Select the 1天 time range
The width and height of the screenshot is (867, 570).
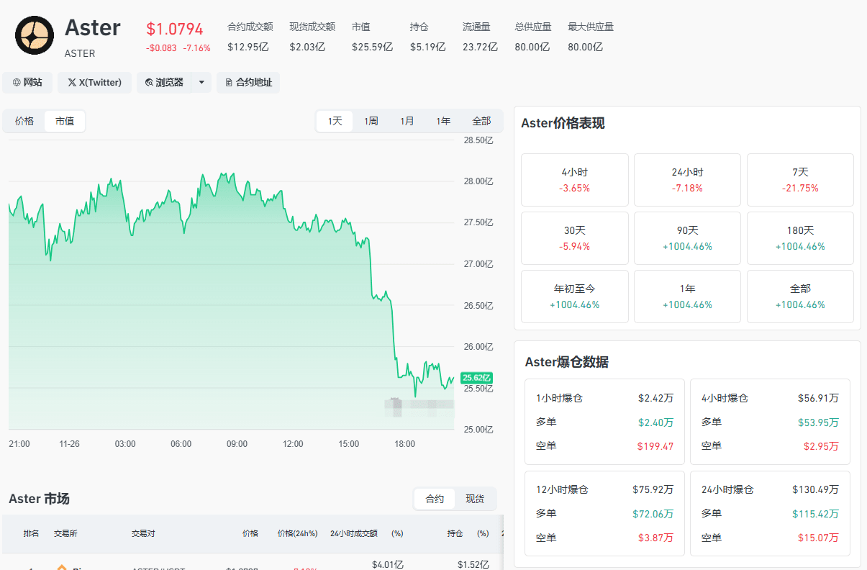pyautogui.click(x=335, y=121)
